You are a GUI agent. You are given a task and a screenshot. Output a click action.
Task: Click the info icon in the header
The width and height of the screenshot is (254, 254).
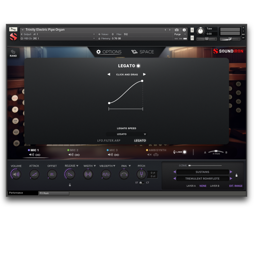tap(184, 30)
